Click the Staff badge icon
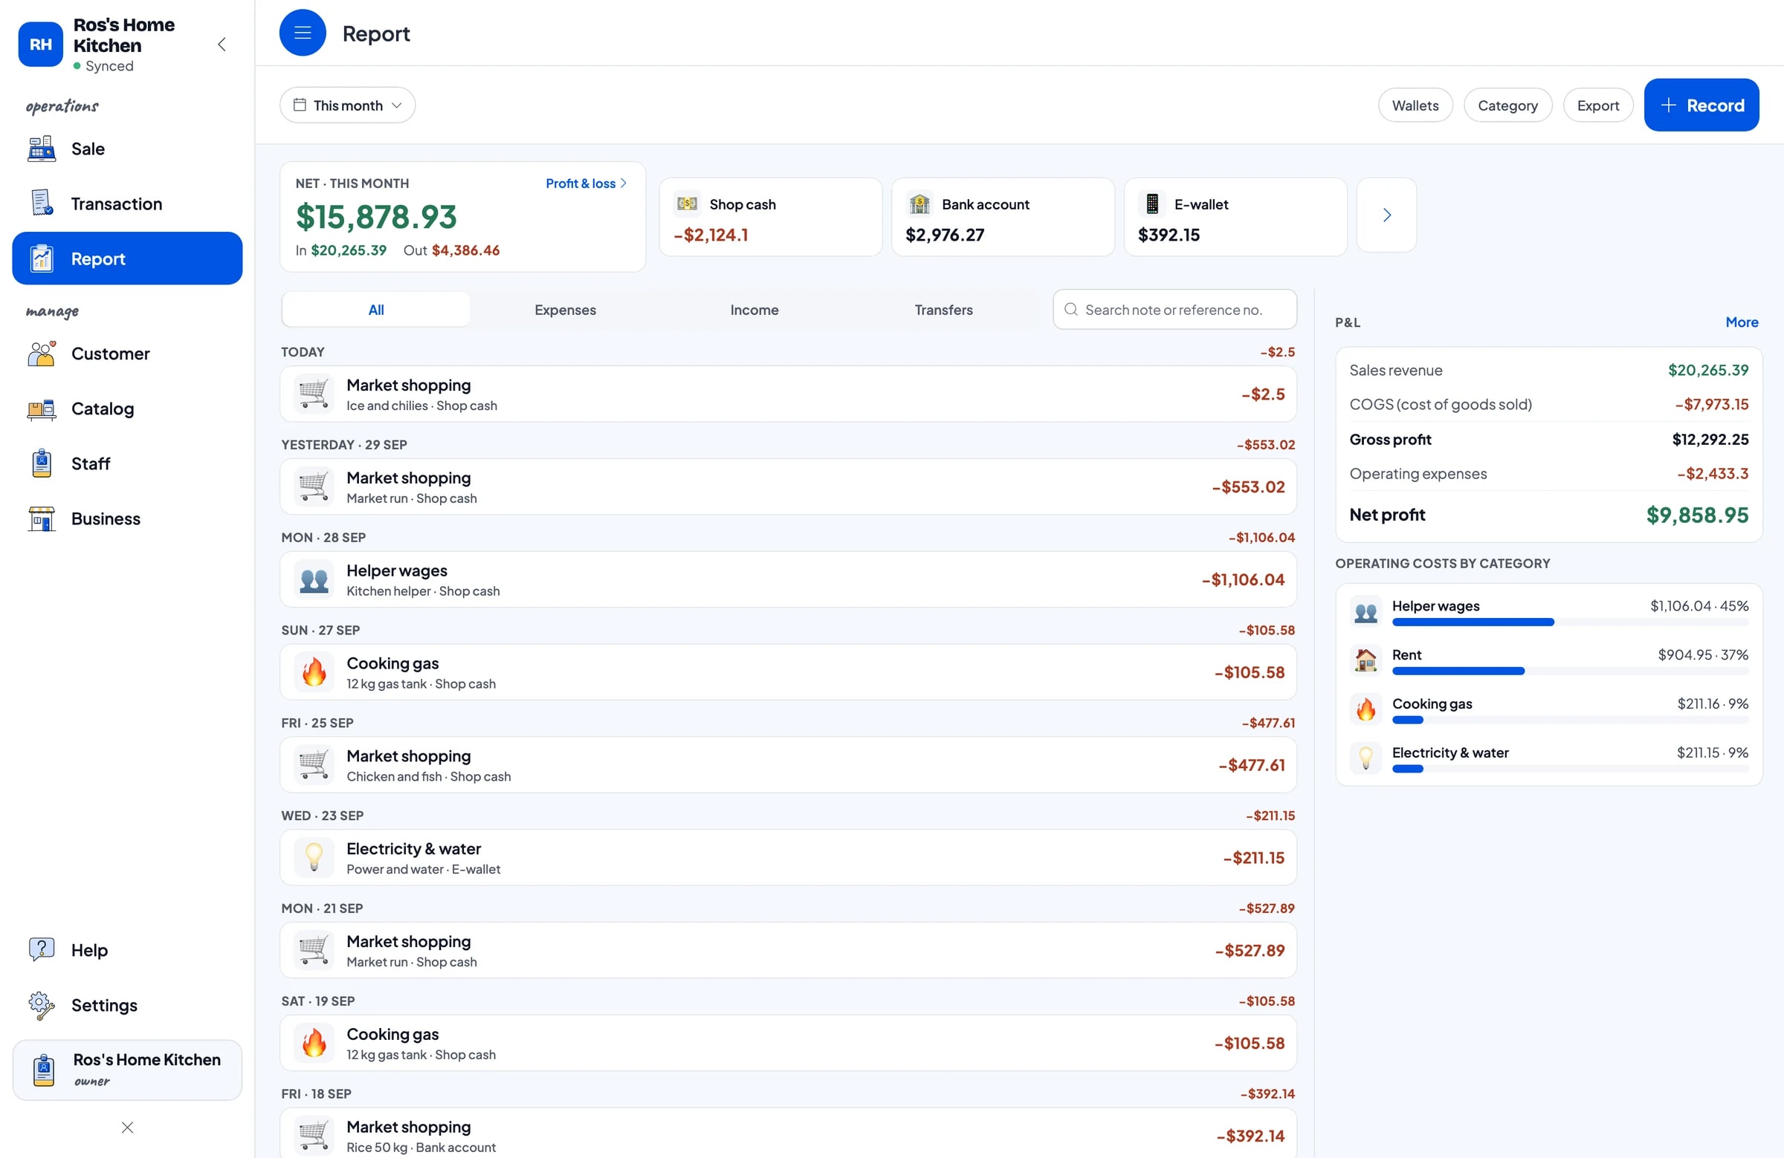Image resolution: width=1784 pixels, height=1158 pixels. pos(41,463)
